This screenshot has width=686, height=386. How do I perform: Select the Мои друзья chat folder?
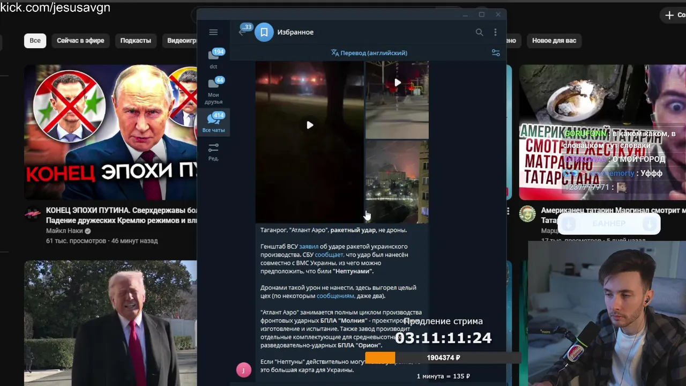[x=213, y=91]
